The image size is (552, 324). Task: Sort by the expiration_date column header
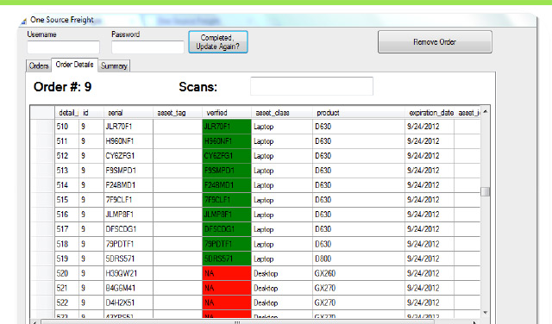(430, 113)
